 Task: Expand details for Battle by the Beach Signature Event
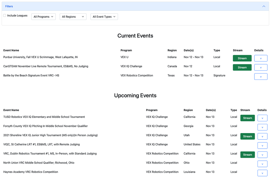[261, 76]
